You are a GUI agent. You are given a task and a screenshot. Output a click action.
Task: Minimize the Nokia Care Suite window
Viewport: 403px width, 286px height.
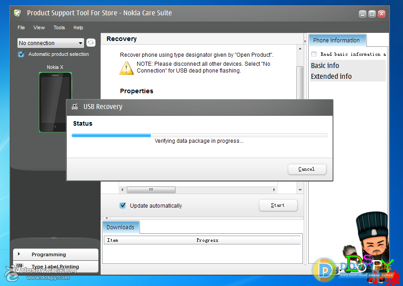(363, 14)
